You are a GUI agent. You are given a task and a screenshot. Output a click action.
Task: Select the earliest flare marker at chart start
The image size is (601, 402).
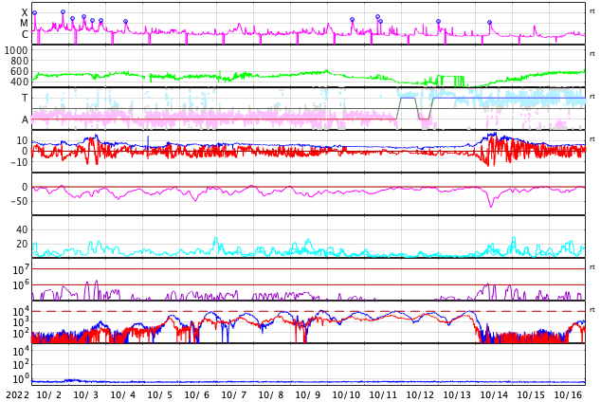[34, 13]
